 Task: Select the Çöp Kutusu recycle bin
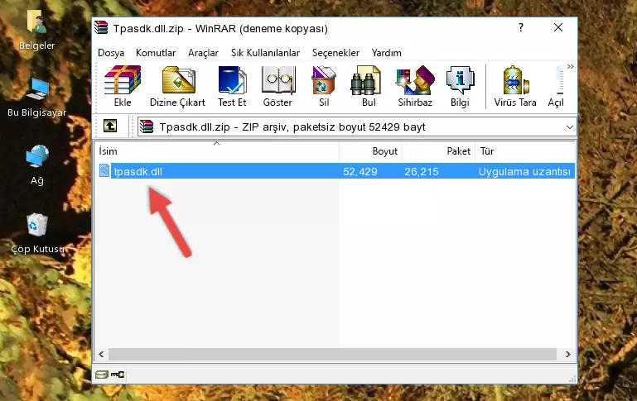[37, 234]
